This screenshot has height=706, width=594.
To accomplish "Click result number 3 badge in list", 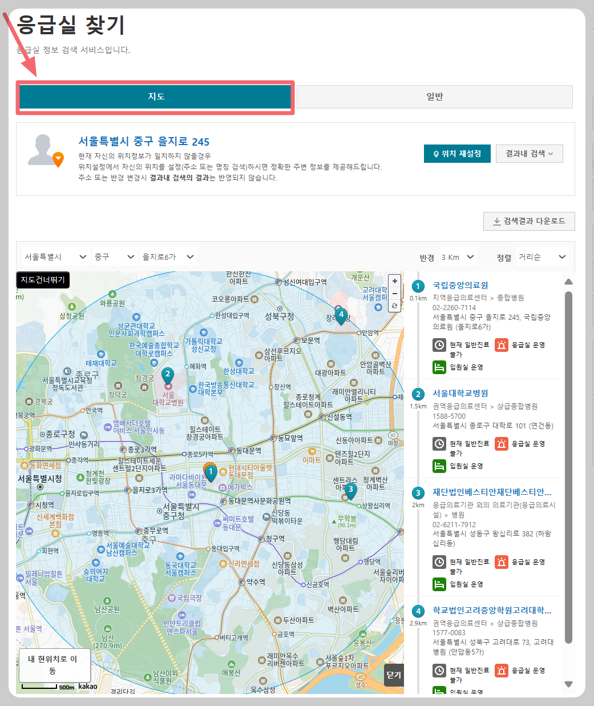I will click(418, 493).
